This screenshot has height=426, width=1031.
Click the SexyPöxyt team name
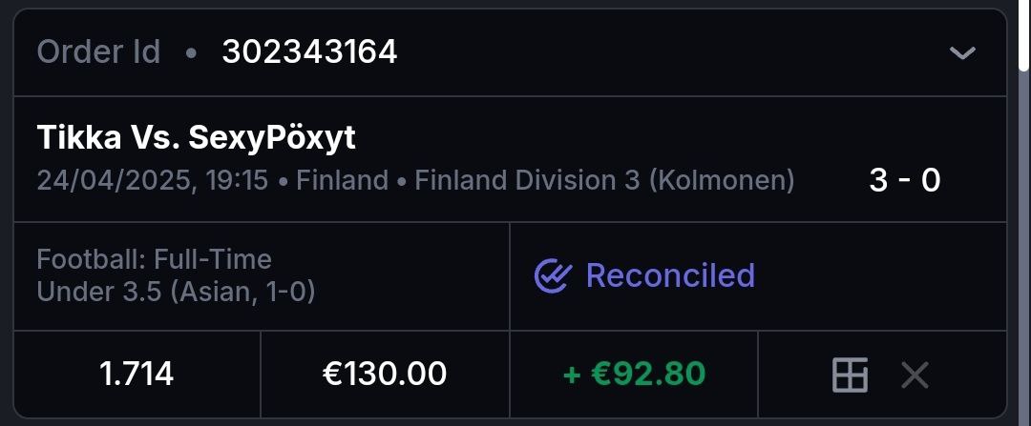pyautogui.click(x=272, y=139)
